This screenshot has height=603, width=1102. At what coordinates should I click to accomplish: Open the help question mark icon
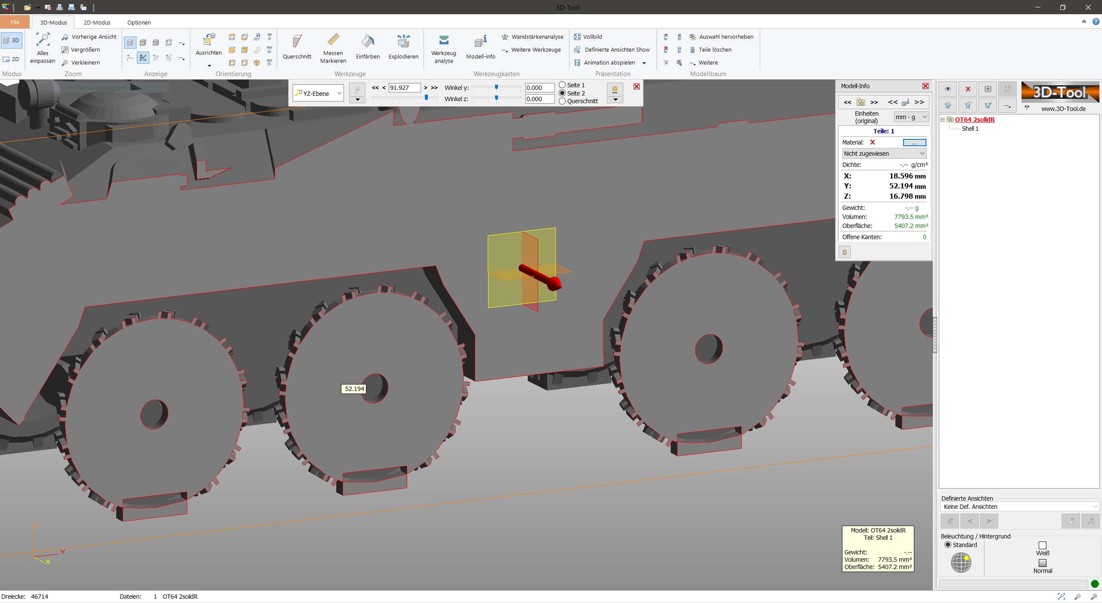tap(1096, 22)
